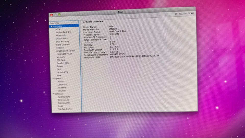Open the Disc Burning entry
The width and height of the screenshot is (245, 138).
(x=63, y=41)
